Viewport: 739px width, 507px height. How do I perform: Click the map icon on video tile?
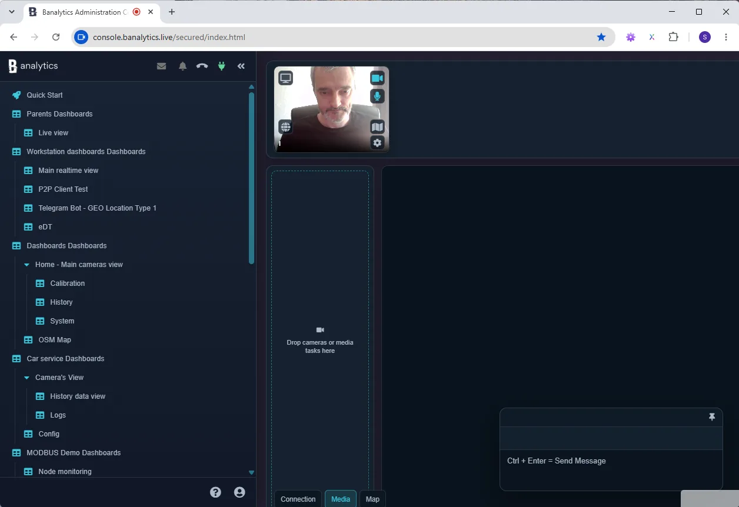coord(377,126)
